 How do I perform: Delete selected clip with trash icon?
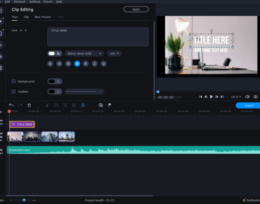(29, 105)
